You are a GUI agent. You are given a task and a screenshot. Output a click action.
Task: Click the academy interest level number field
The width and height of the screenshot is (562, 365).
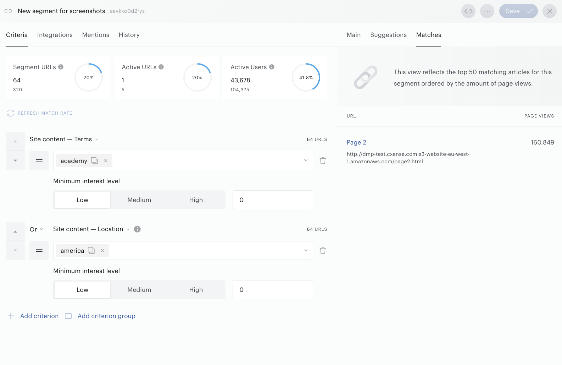click(x=273, y=200)
